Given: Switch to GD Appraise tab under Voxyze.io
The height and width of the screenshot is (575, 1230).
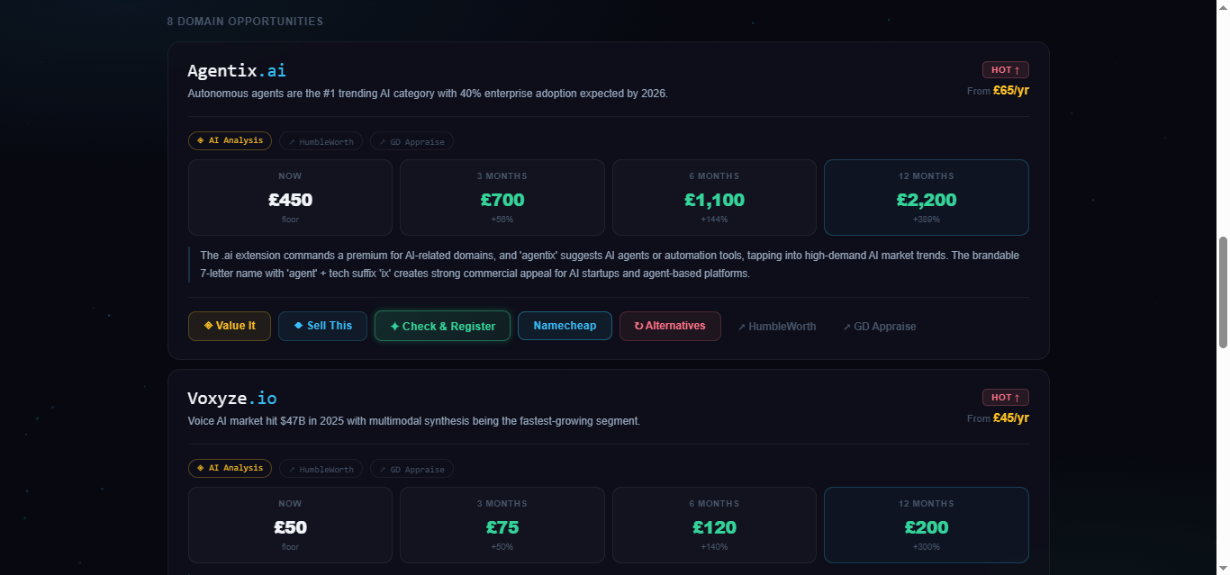Looking at the screenshot, I should point(412,469).
